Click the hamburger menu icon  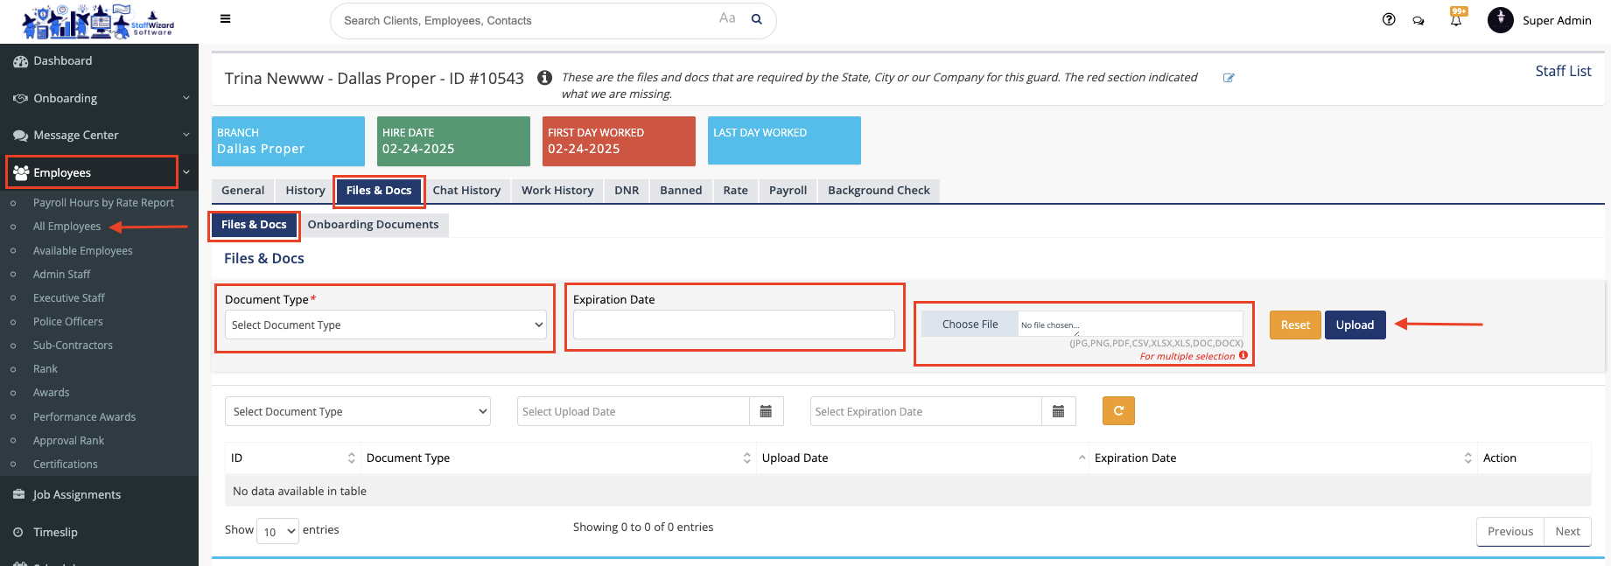225,19
